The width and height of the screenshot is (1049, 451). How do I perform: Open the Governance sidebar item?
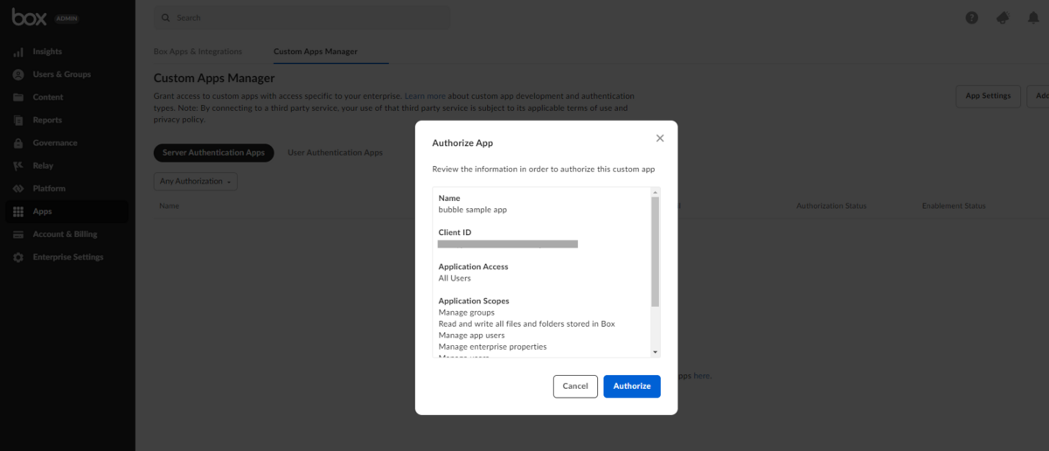click(x=55, y=142)
